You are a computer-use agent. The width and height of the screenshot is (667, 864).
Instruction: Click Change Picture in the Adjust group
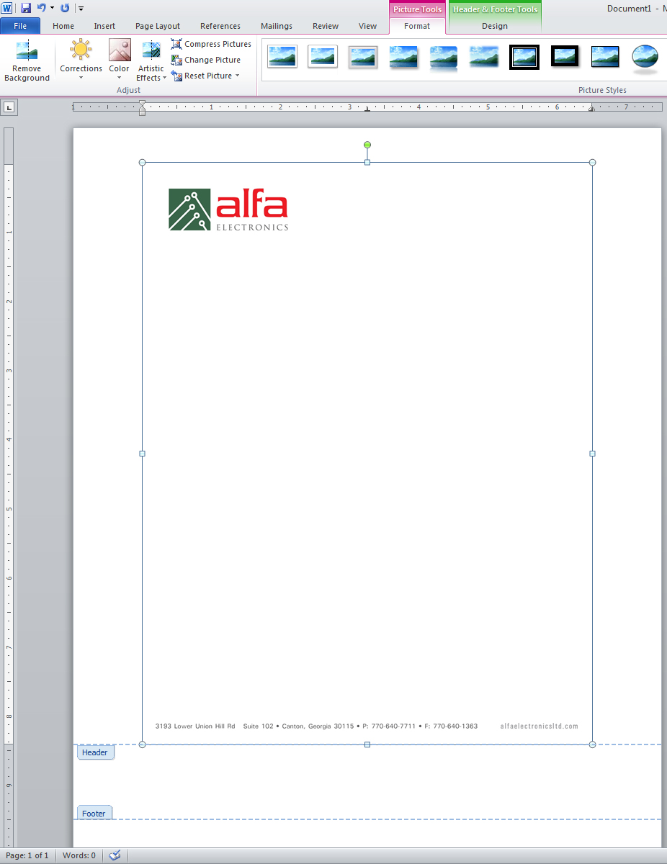pyautogui.click(x=207, y=60)
